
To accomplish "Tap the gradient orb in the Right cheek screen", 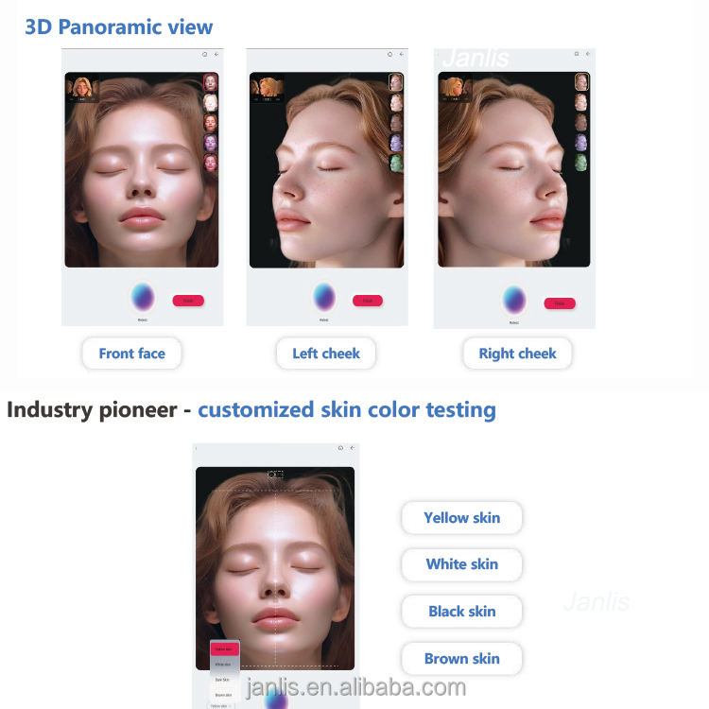I will tap(514, 300).
